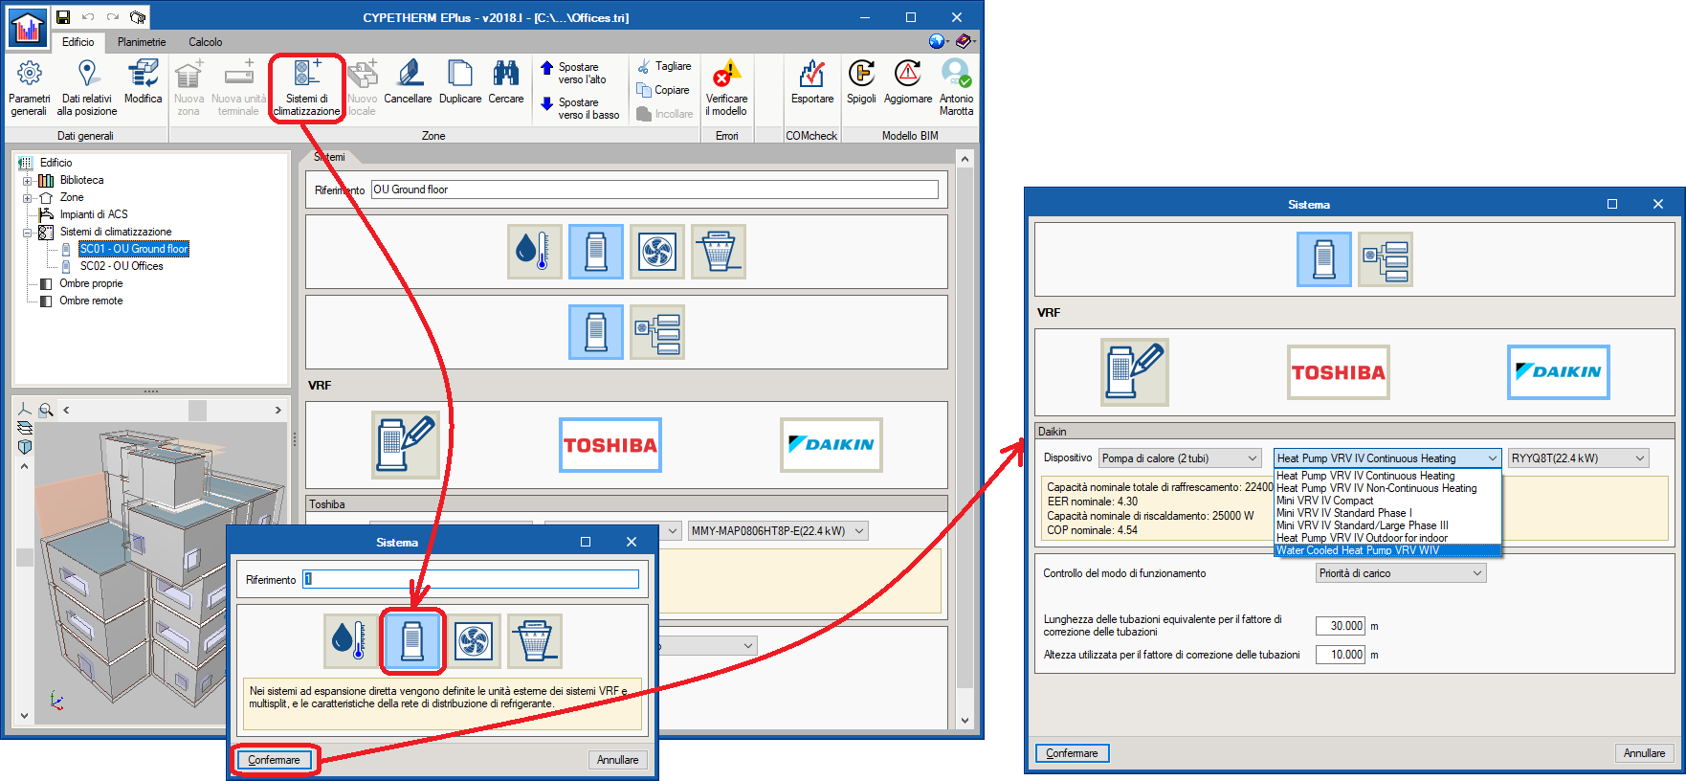
Task: Select VRF outdoor unit icon in right Sistema dialog
Action: point(1324,259)
